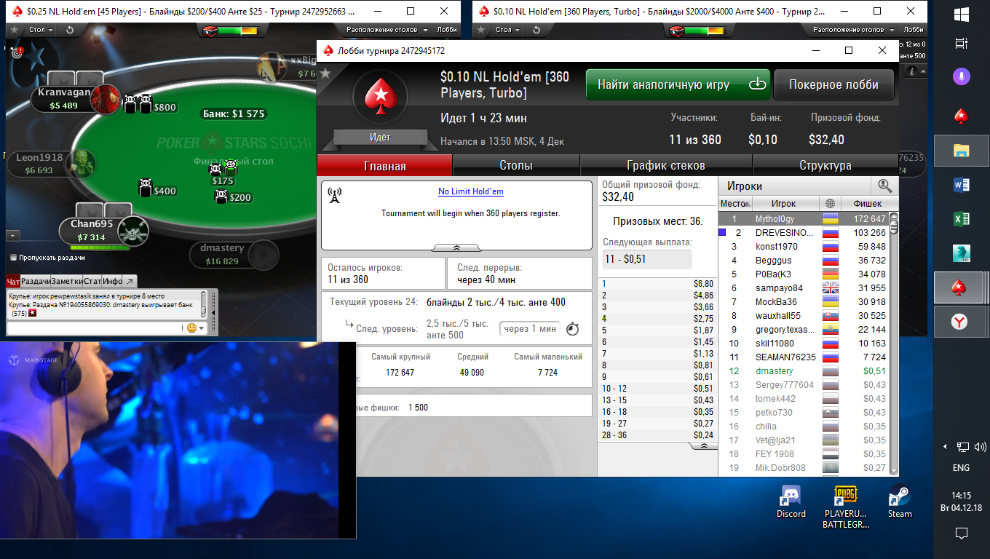The height and width of the screenshot is (559, 990).
Task: Open the Discord desktop shortcut
Action: pos(791,502)
